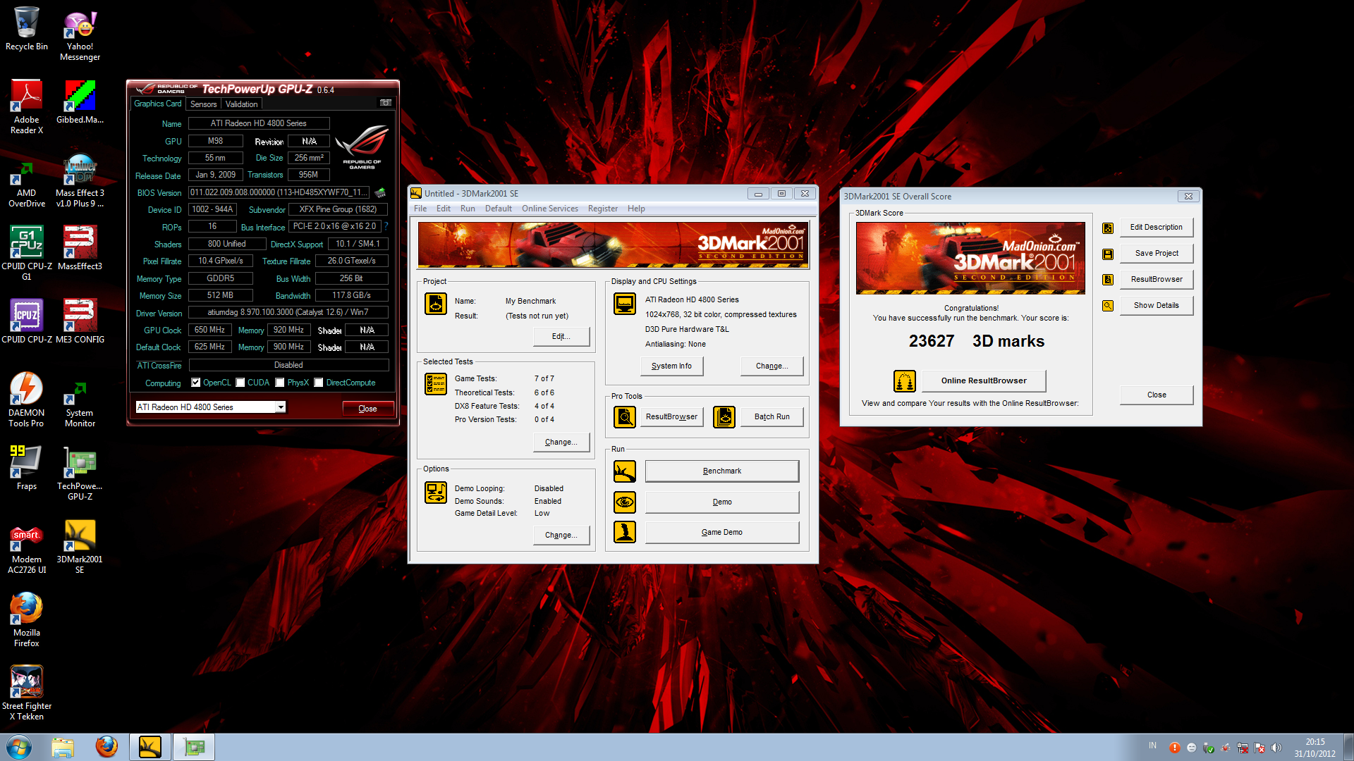The width and height of the screenshot is (1354, 761).
Task: Open the Windows Start button
Action: pyautogui.click(x=19, y=747)
